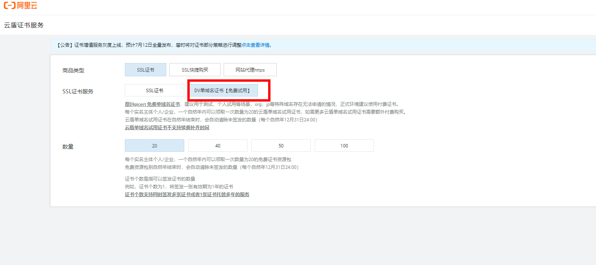
Task: Click the line 证书个数是指可以签发证书的数量
Action: (x=160, y=179)
